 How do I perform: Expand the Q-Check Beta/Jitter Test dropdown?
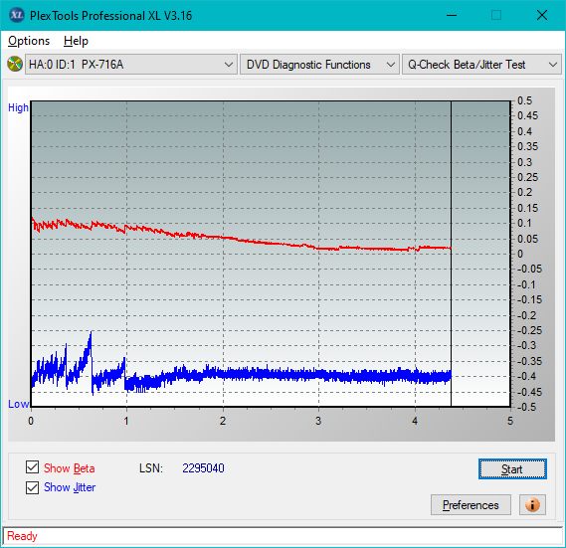[481, 65]
